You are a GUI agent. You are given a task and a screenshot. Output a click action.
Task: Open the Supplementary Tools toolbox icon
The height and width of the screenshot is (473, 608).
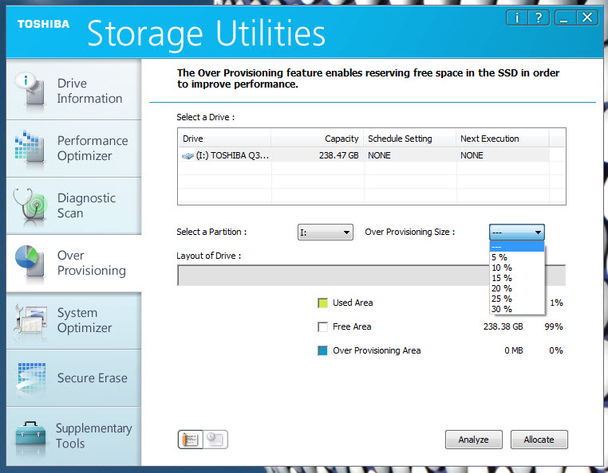[32, 436]
